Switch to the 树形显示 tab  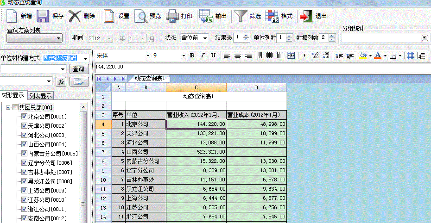[13, 95]
